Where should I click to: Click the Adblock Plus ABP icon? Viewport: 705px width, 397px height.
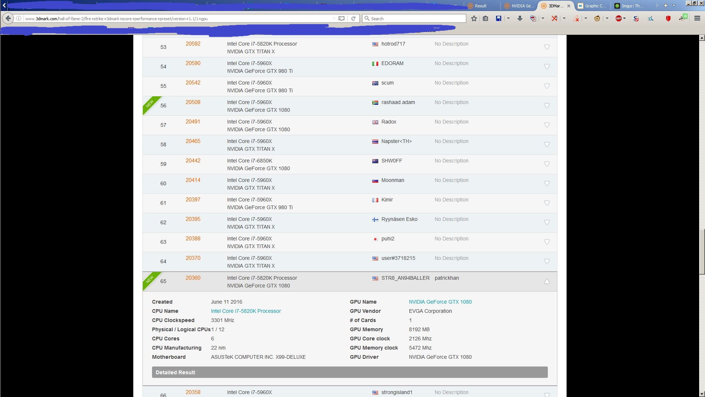(619, 18)
